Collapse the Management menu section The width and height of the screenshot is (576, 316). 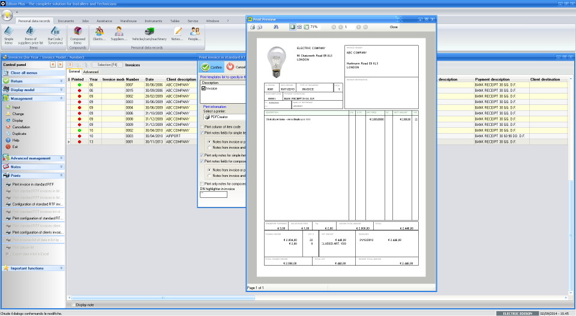pos(33,99)
